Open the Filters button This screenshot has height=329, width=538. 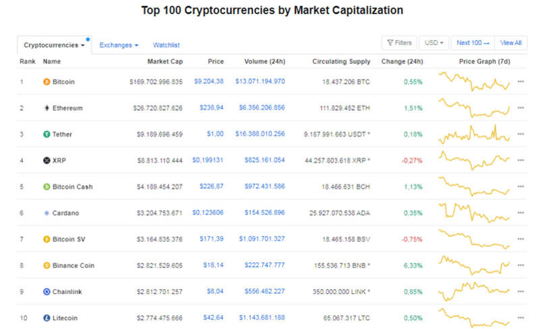pos(399,43)
